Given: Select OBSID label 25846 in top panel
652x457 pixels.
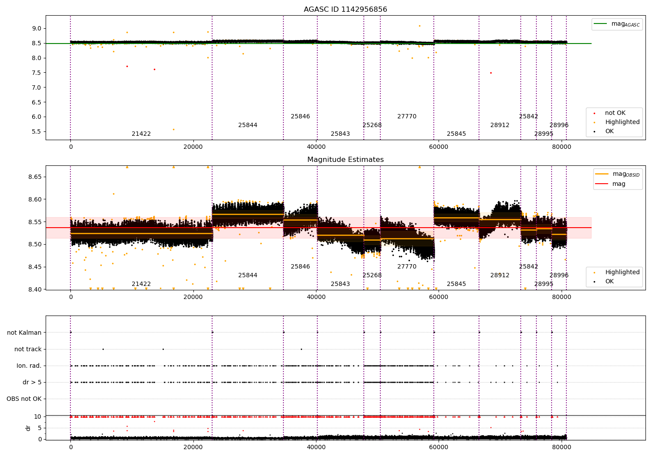Looking at the screenshot, I should (300, 117).
